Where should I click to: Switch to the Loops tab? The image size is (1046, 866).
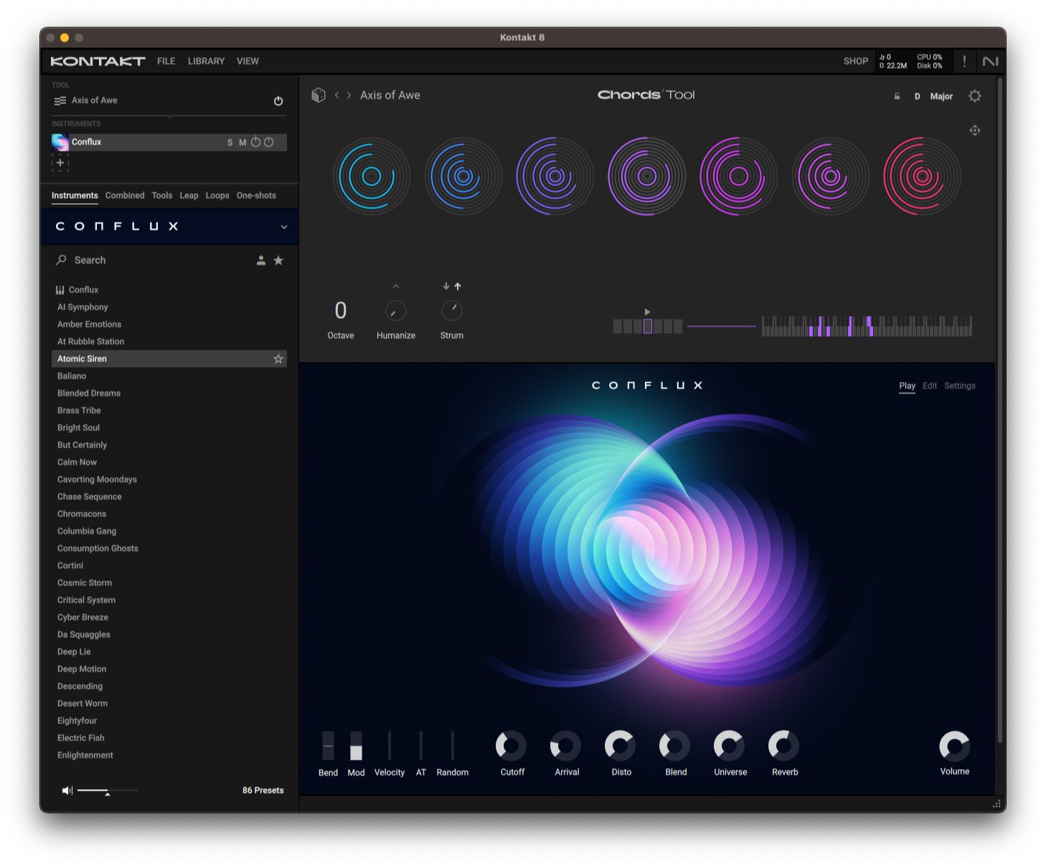[217, 195]
